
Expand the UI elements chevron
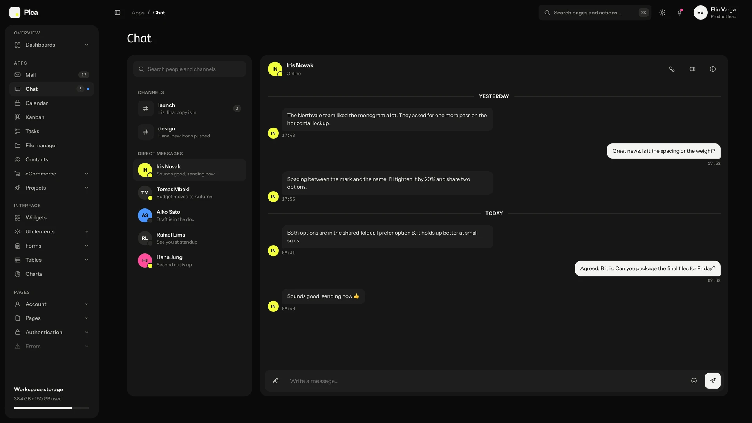[87, 231]
